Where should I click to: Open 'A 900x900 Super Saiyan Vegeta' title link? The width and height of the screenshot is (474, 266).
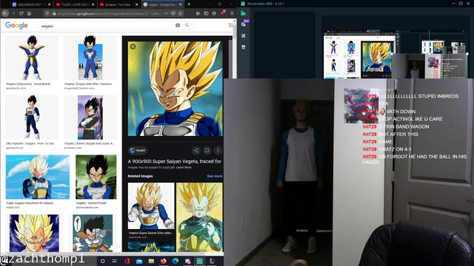[x=175, y=161]
